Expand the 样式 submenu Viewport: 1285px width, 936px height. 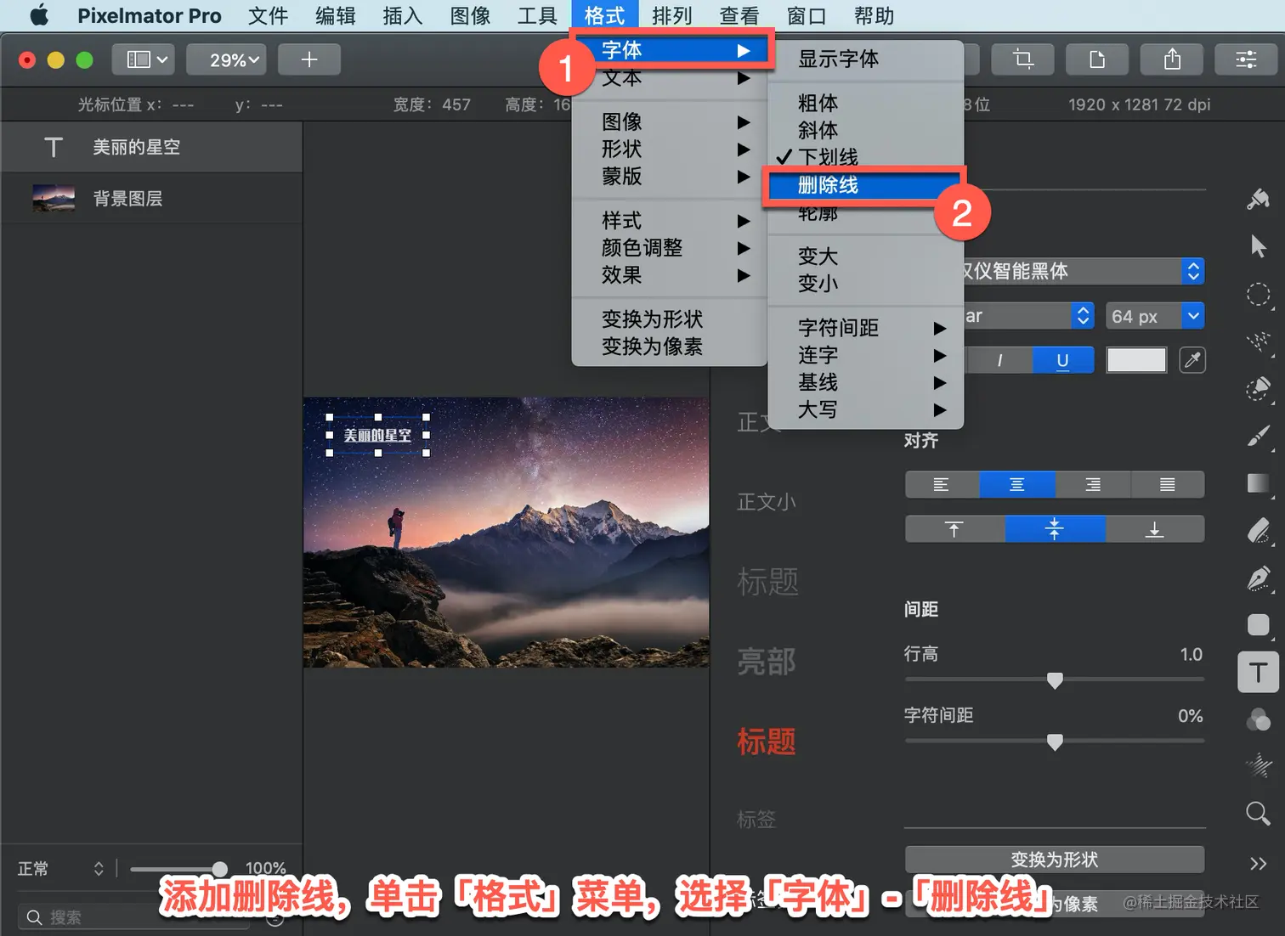click(670, 221)
